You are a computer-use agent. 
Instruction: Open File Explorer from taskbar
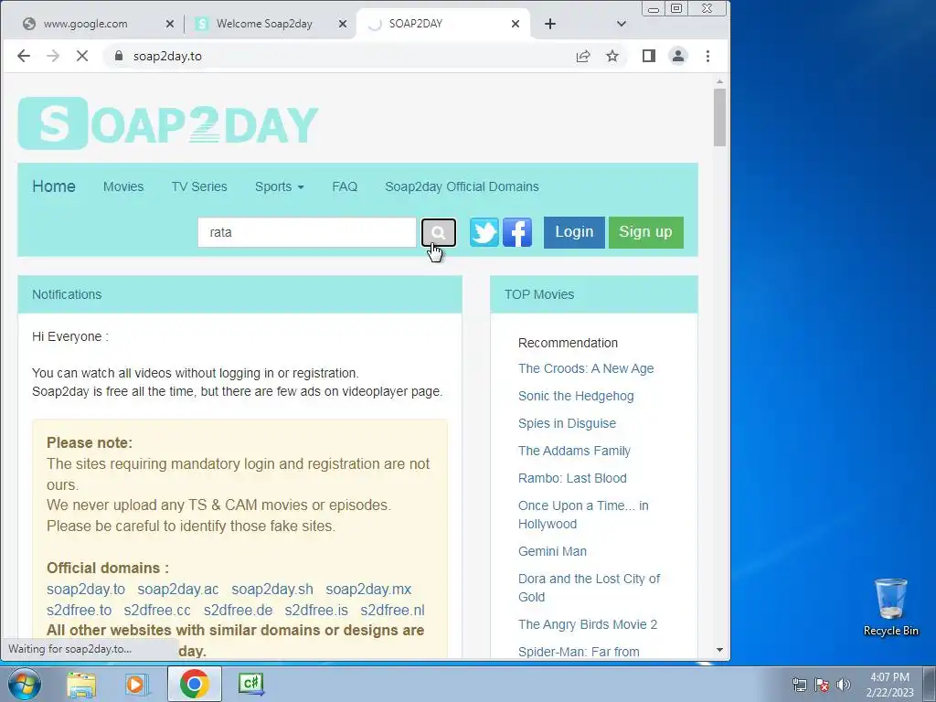[81, 684]
